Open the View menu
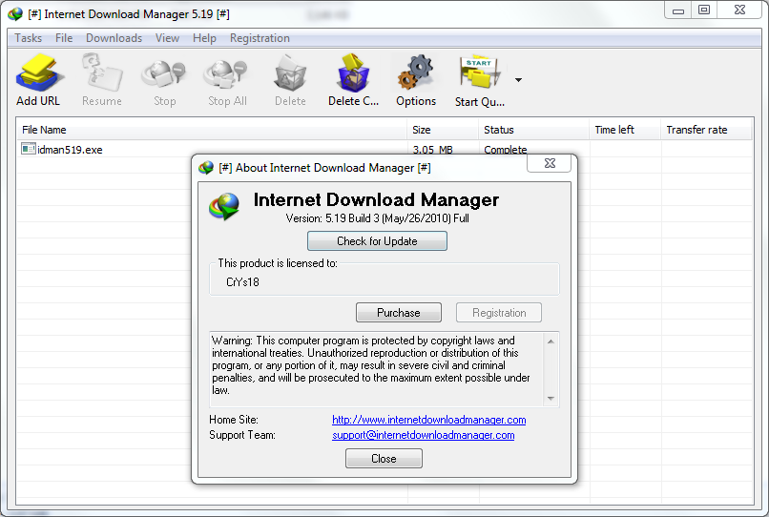The width and height of the screenshot is (769, 517). coord(167,38)
